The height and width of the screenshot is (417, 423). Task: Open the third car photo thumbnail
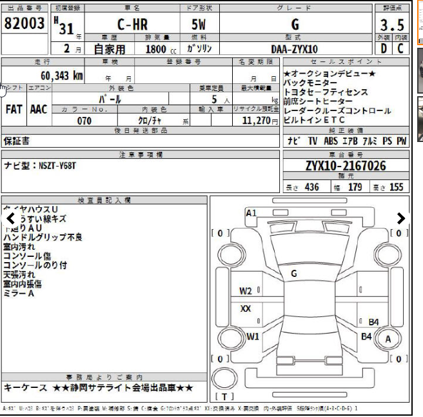click(420, 118)
